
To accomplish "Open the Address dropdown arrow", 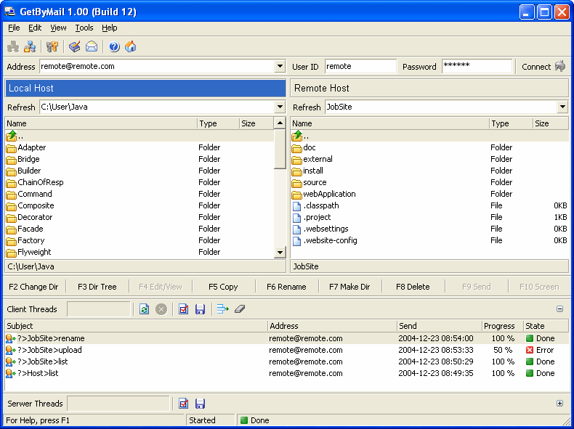I will click(x=280, y=66).
